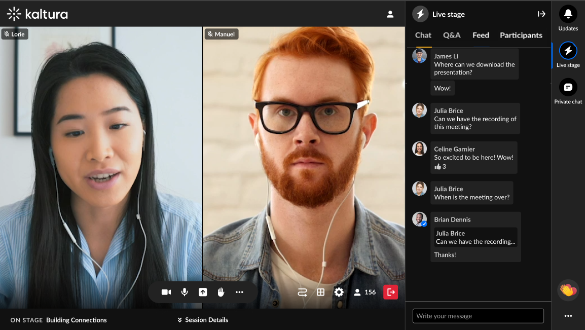The image size is (585, 330).
Task: Click thumbs-up reaction on Celine's message
Action: click(x=440, y=167)
